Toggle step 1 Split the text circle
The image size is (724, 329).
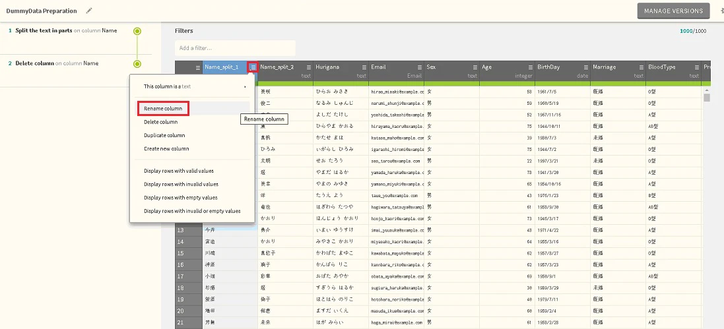[137, 32]
